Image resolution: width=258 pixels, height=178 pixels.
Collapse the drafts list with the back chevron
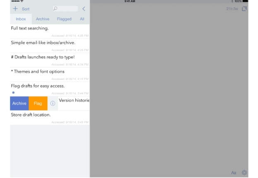click(x=84, y=9)
